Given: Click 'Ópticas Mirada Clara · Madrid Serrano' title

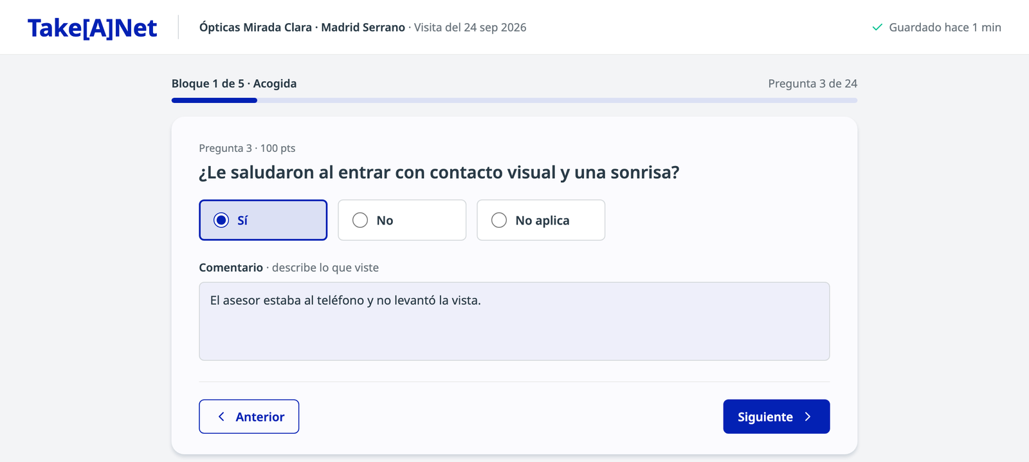Looking at the screenshot, I should [302, 28].
